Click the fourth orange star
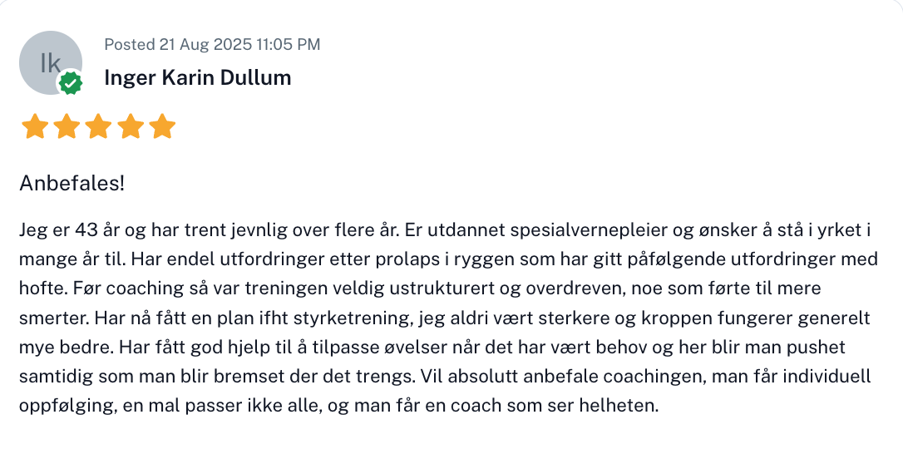The width and height of the screenshot is (903, 449). (130, 127)
